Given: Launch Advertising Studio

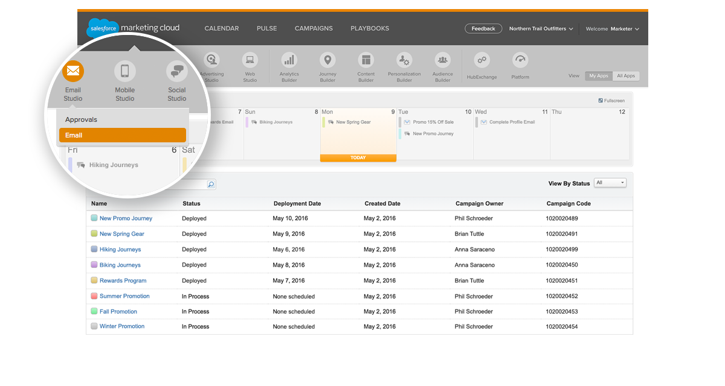Looking at the screenshot, I should pos(211,60).
